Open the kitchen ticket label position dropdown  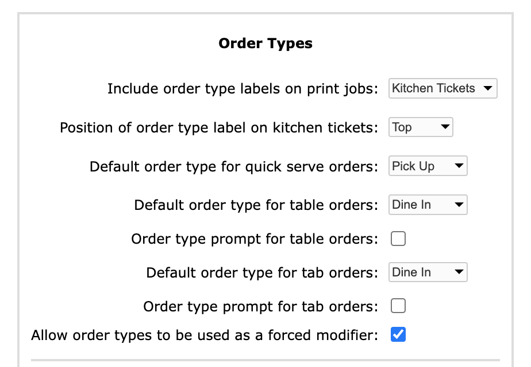421,127
